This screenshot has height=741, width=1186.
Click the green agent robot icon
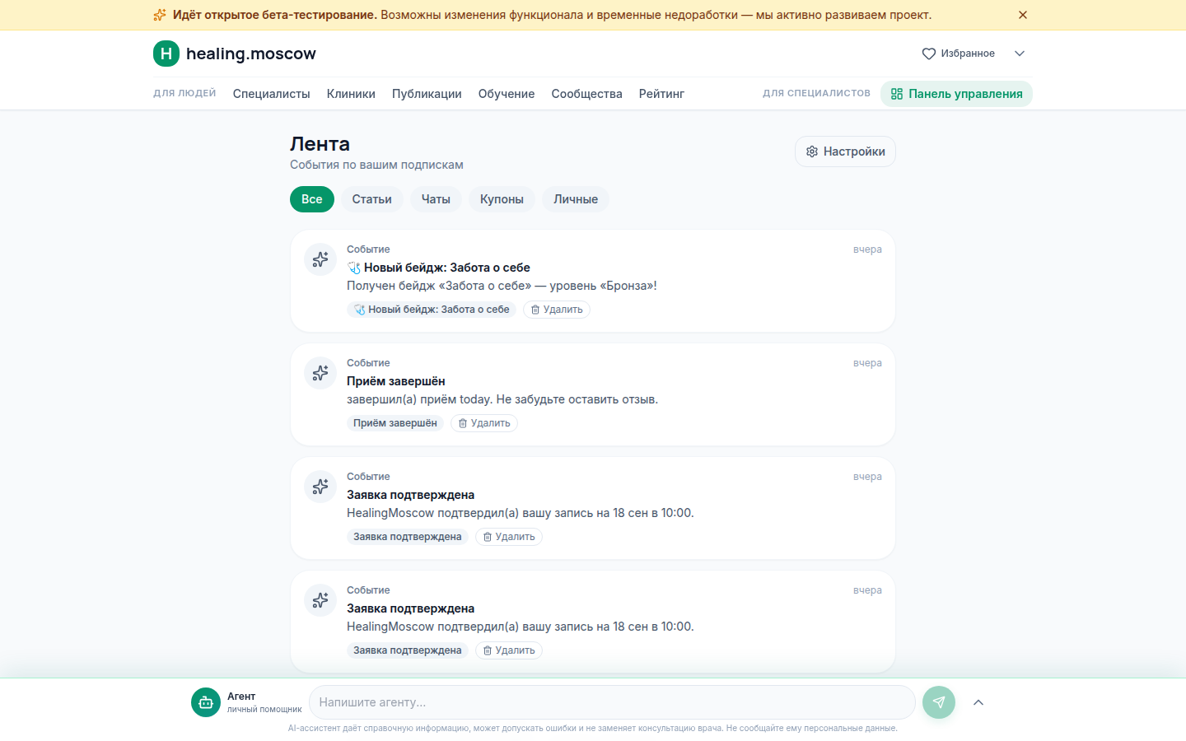(x=206, y=702)
